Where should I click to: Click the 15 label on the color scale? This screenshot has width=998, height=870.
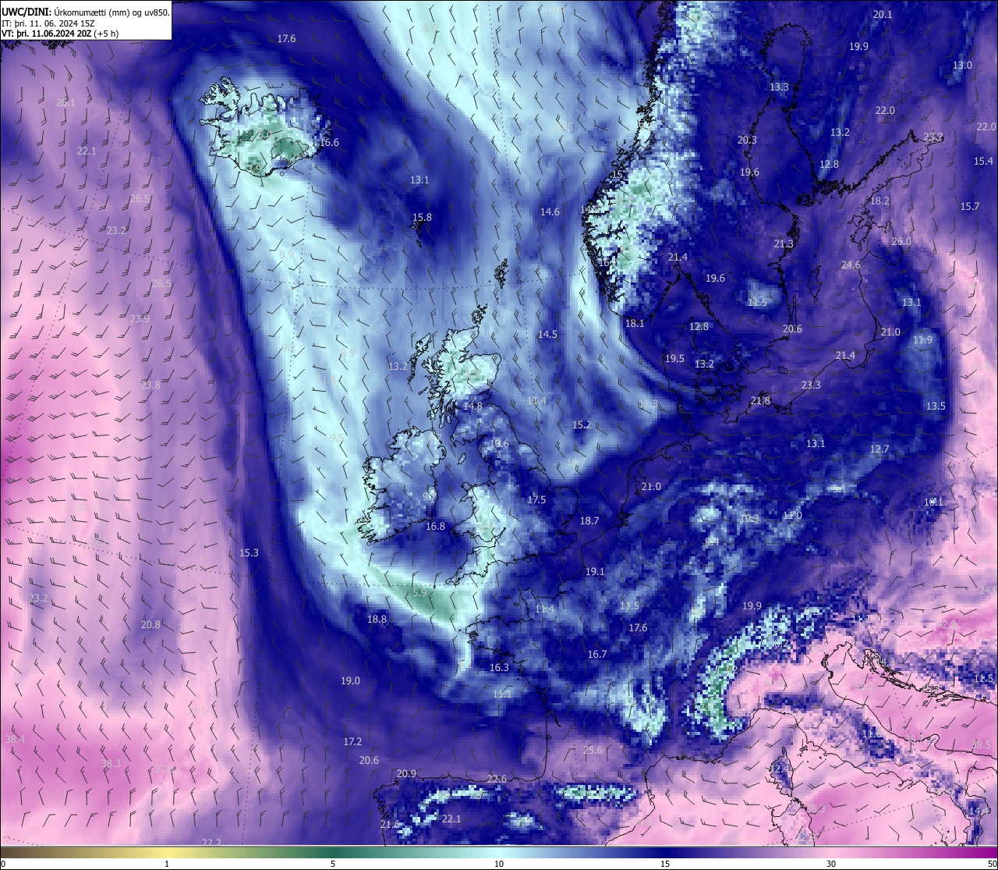[x=665, y=864]
